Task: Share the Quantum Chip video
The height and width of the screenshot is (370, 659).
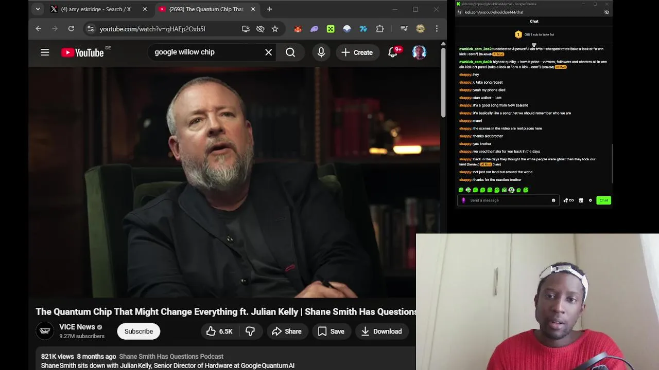Action: [287, 331]
